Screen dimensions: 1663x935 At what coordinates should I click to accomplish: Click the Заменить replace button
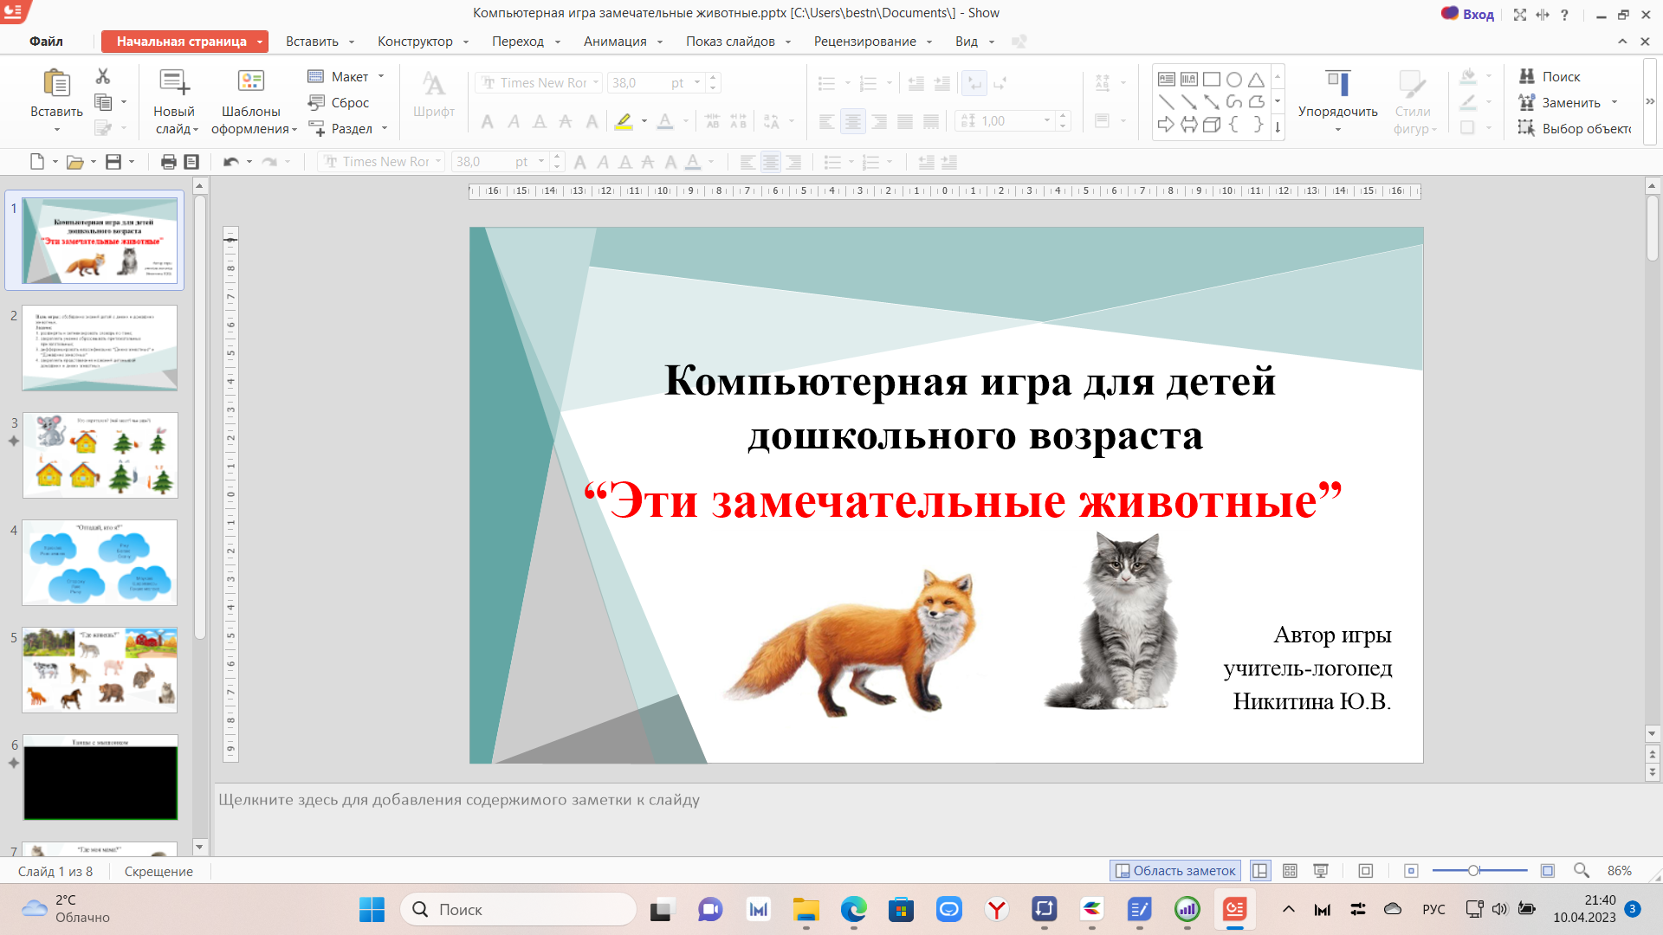pos(1570,102)
